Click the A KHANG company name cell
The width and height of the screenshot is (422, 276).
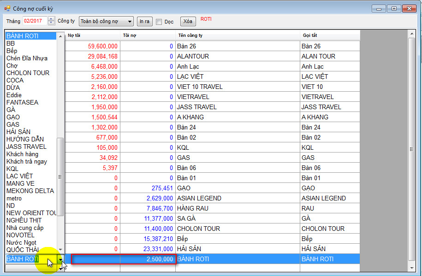[238, 117]
